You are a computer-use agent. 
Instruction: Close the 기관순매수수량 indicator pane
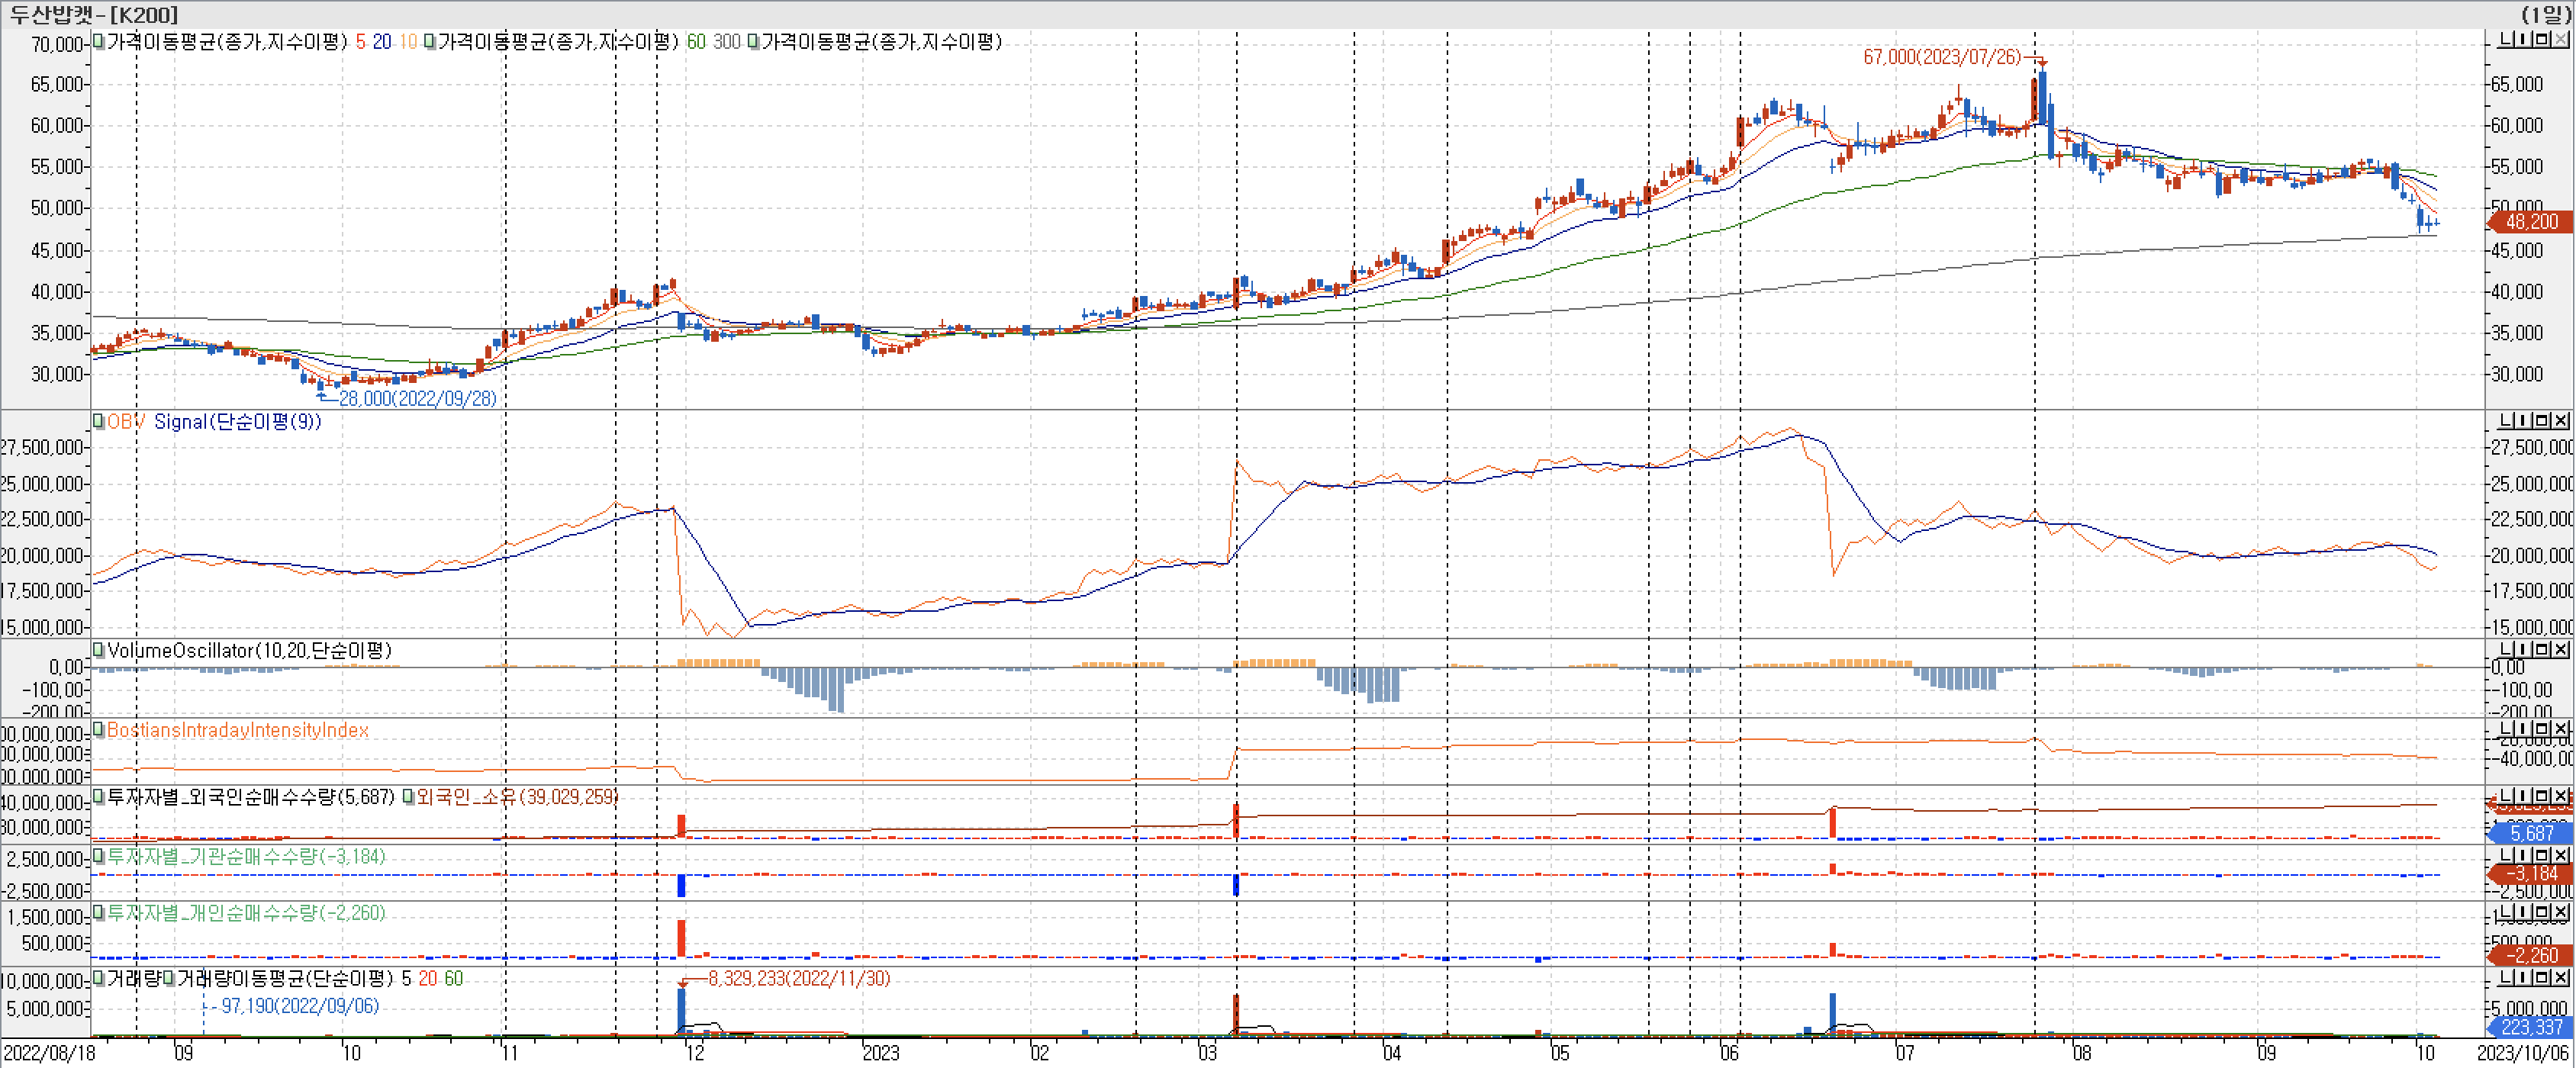2561,855
